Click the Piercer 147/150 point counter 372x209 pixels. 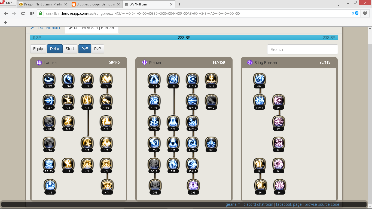tap(219, 63)
